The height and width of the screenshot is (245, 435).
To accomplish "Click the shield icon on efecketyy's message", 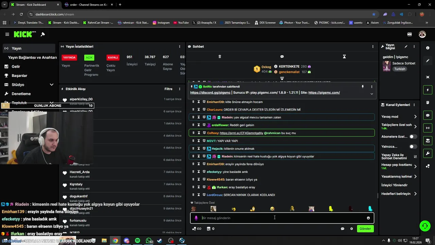I will click(204, 172).
